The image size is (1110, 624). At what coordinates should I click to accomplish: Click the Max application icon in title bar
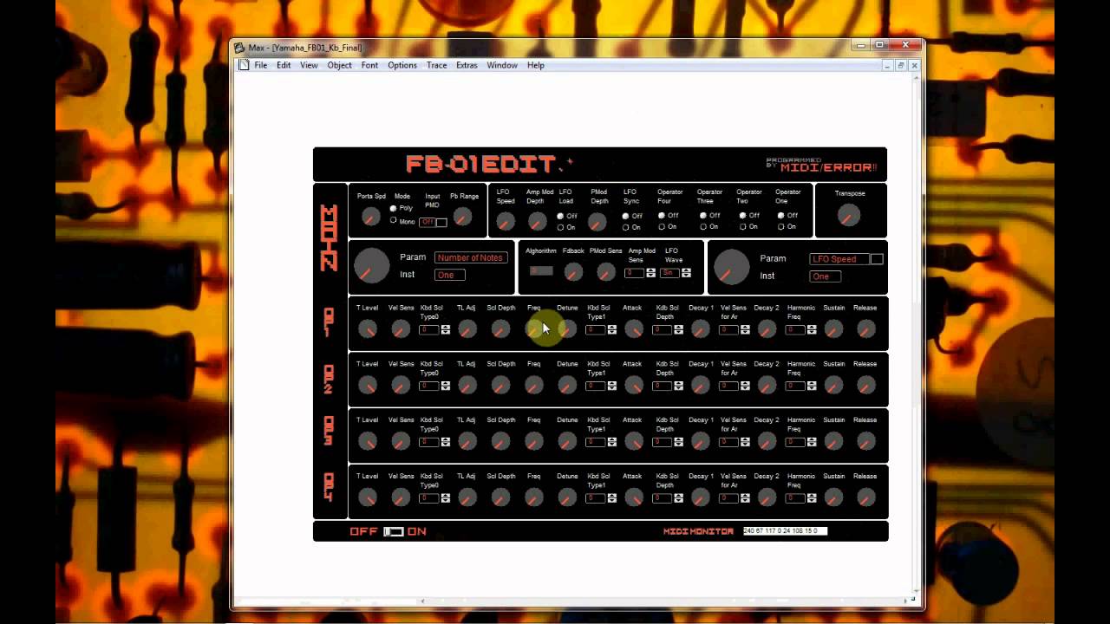pyautogui.click(x=239, y=48)
